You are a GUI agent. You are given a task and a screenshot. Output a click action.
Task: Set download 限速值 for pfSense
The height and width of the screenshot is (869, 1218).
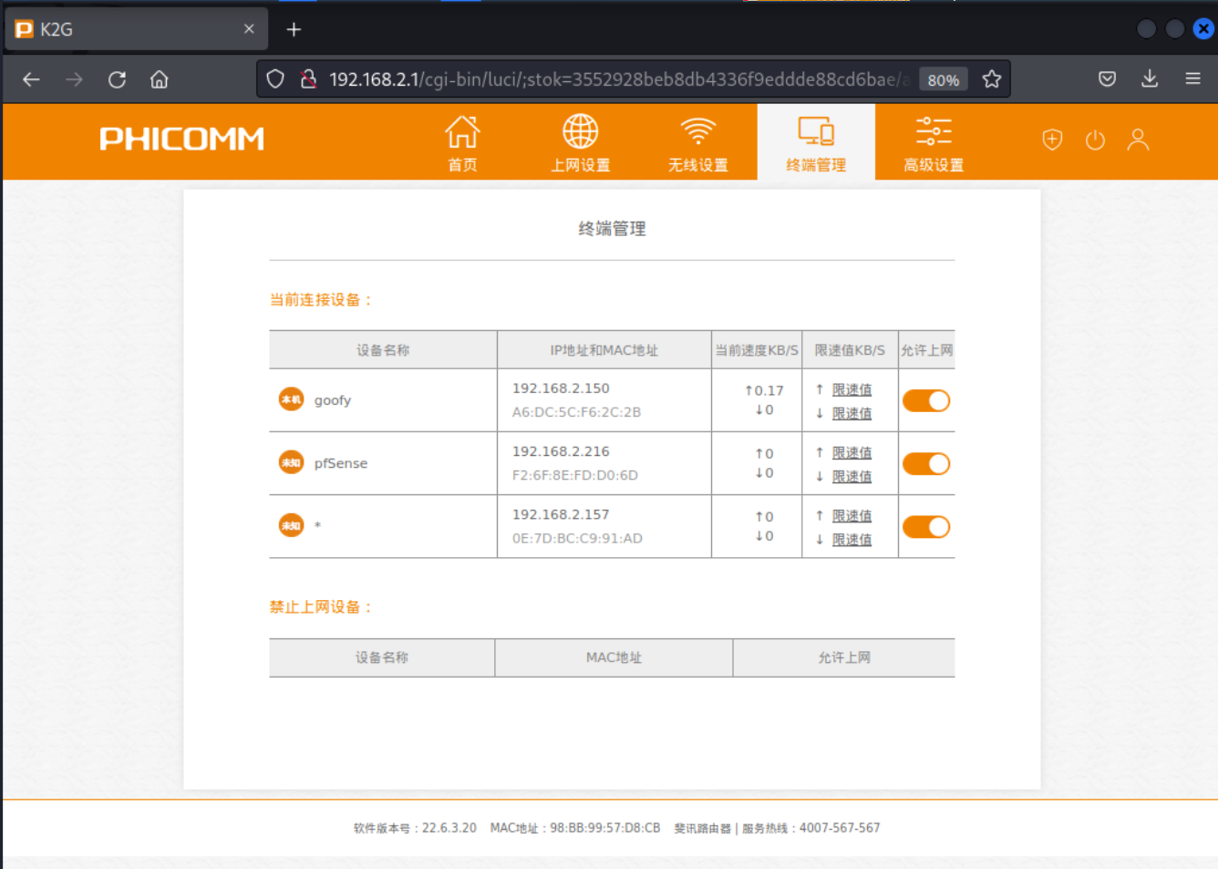pos(852,476)
